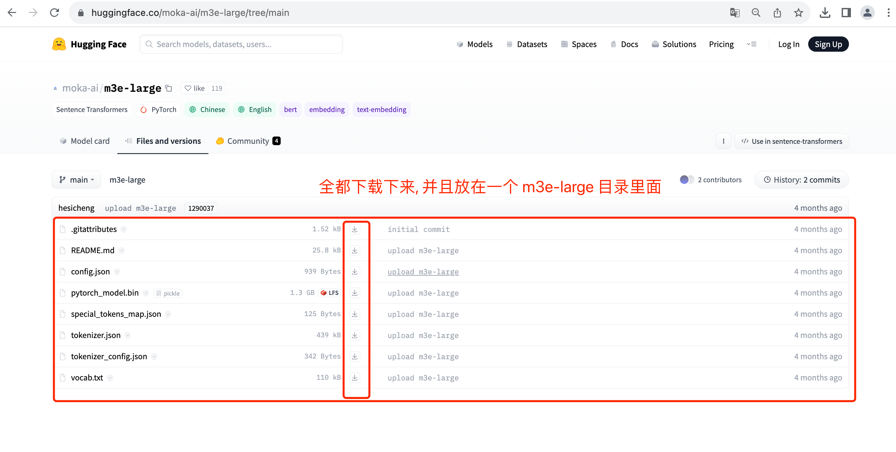Go to Datasets in top navigation
The width and height of the screenshot is (896, 452).
527,44
